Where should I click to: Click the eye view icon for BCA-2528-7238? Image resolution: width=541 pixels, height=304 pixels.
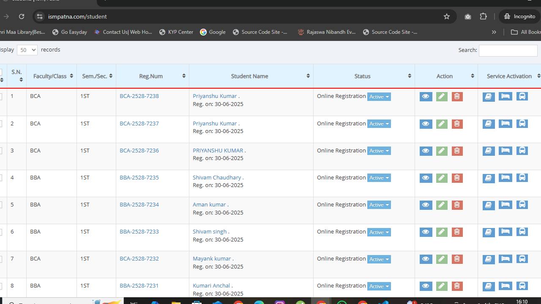426,97
